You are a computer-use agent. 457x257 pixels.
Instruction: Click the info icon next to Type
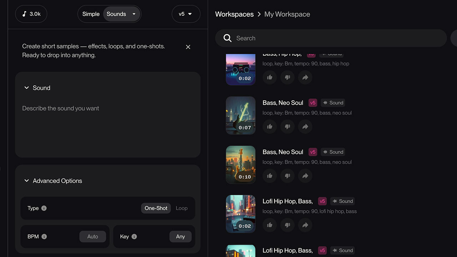44,208
